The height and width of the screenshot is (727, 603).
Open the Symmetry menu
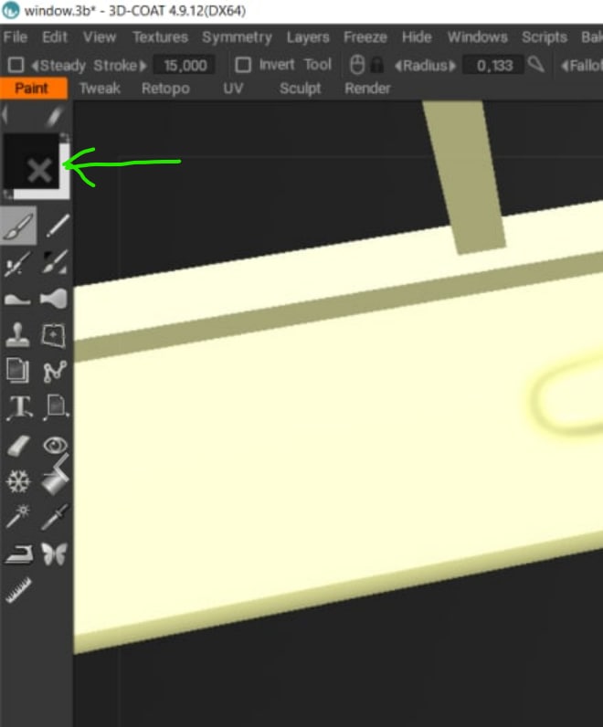coord(237,37)
